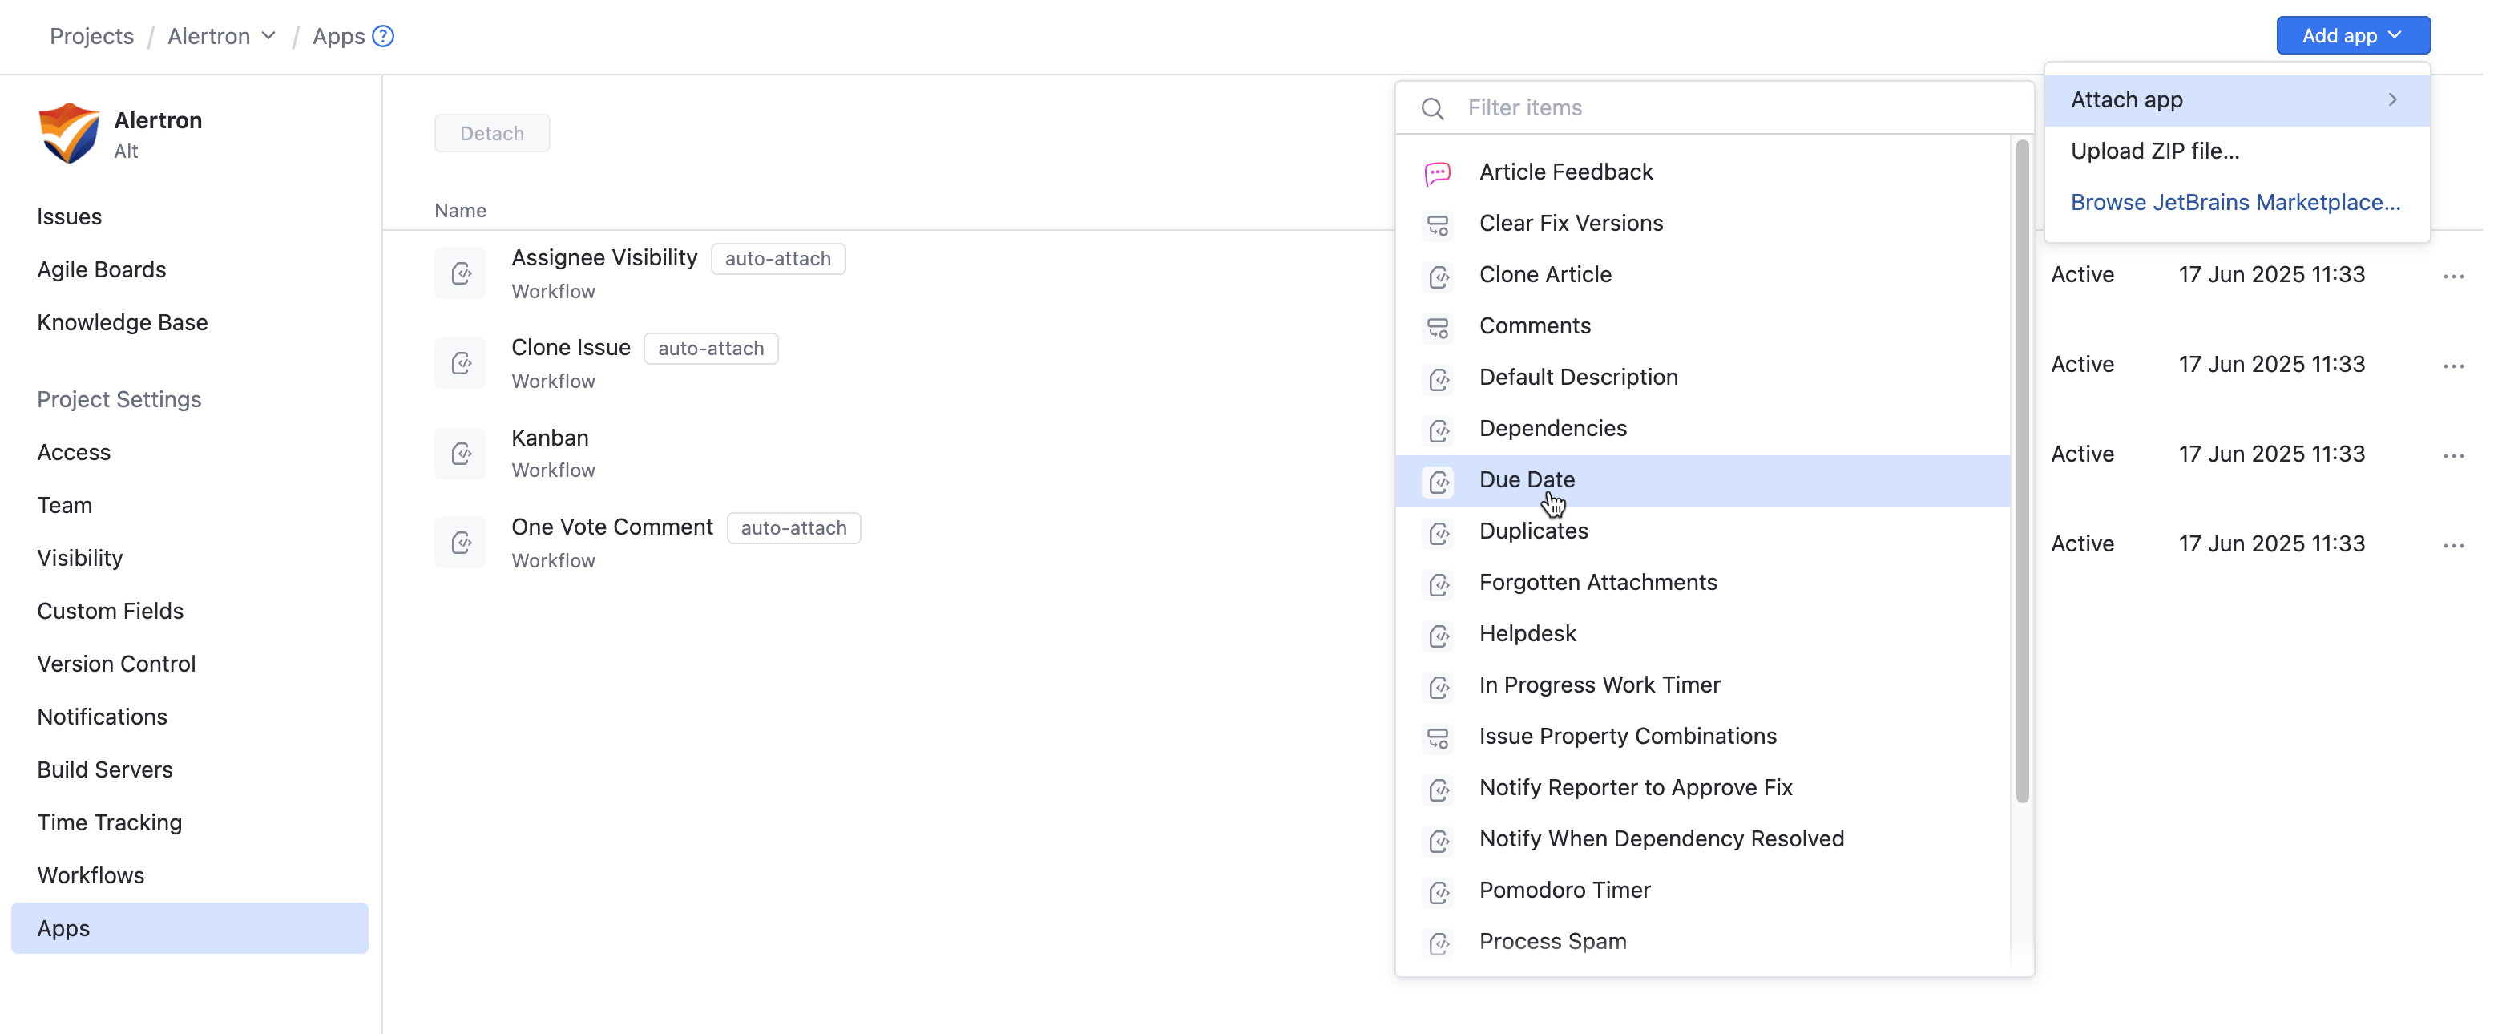2494x1034 pixels.
Task: Click the Detach button
Action: click(x=492, y=132)
